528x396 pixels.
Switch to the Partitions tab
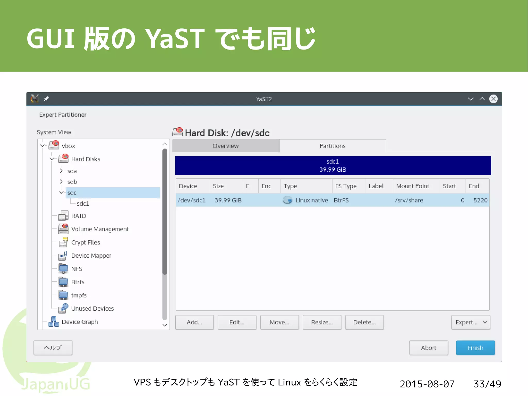point(333,146)
